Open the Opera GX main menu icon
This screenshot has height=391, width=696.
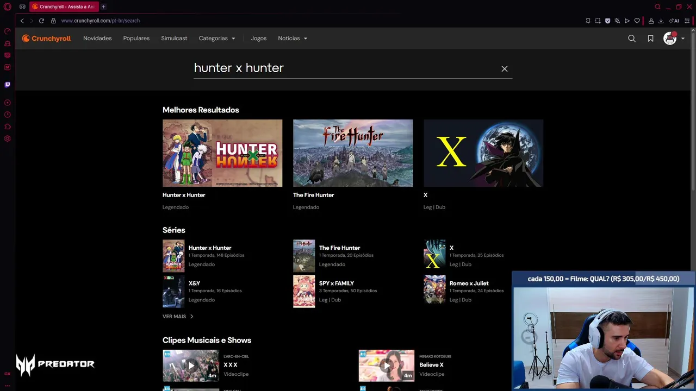point(7,7)
